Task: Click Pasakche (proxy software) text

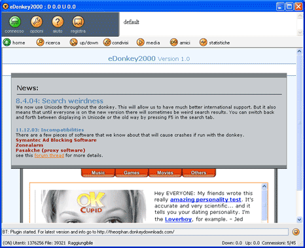Action: 50,151
